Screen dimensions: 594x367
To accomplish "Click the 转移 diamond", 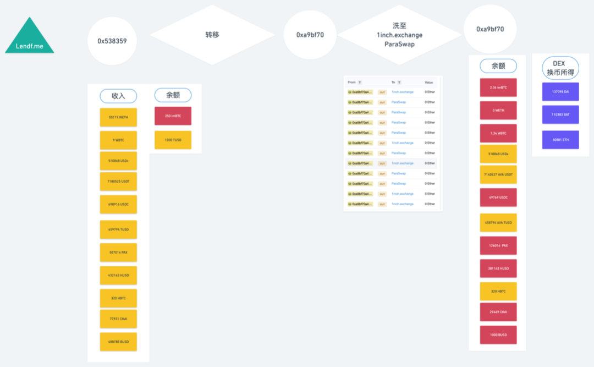I will click(x=212, y=35).
